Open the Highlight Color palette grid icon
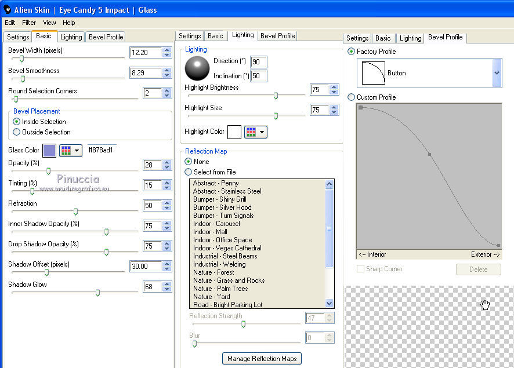This screenshot has height=368, width=514. pyautogui.click(x=251, y=132)
